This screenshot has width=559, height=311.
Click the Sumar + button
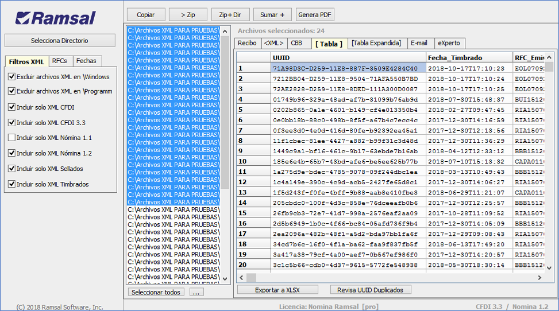click(x=272, y=14)
